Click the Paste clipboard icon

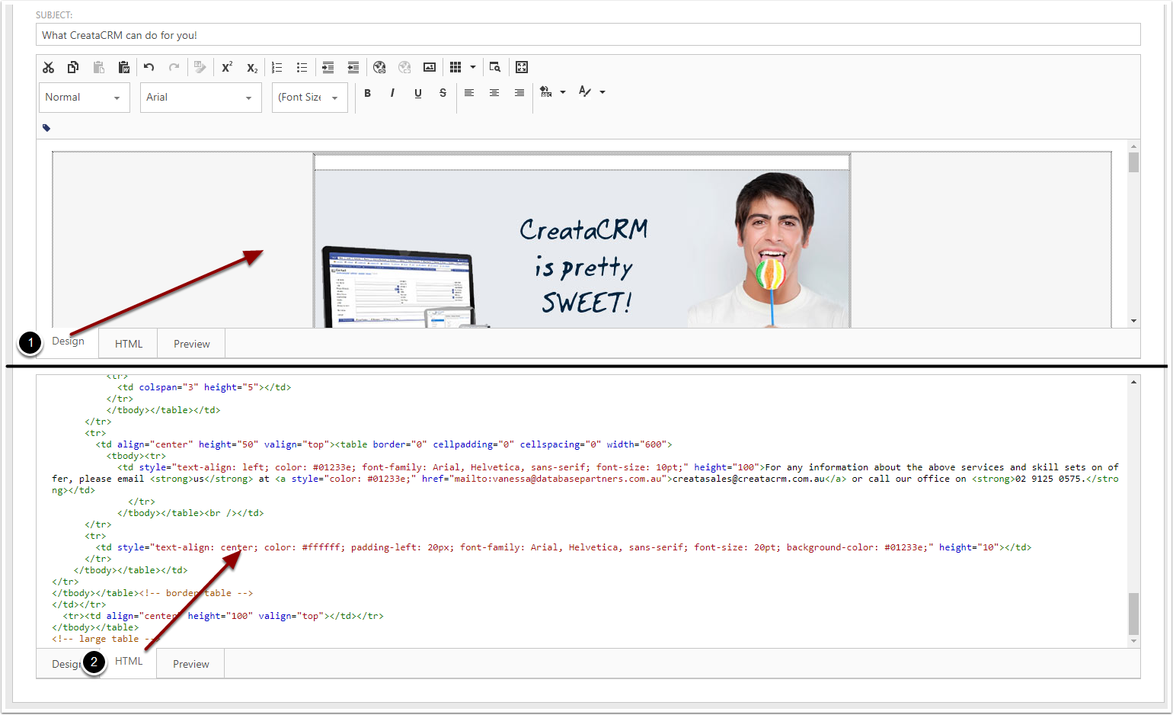99,67
